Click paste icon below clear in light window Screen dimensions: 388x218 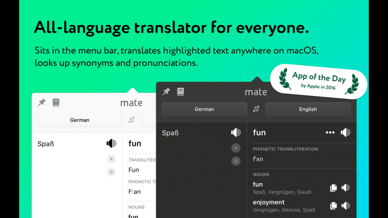111,172
